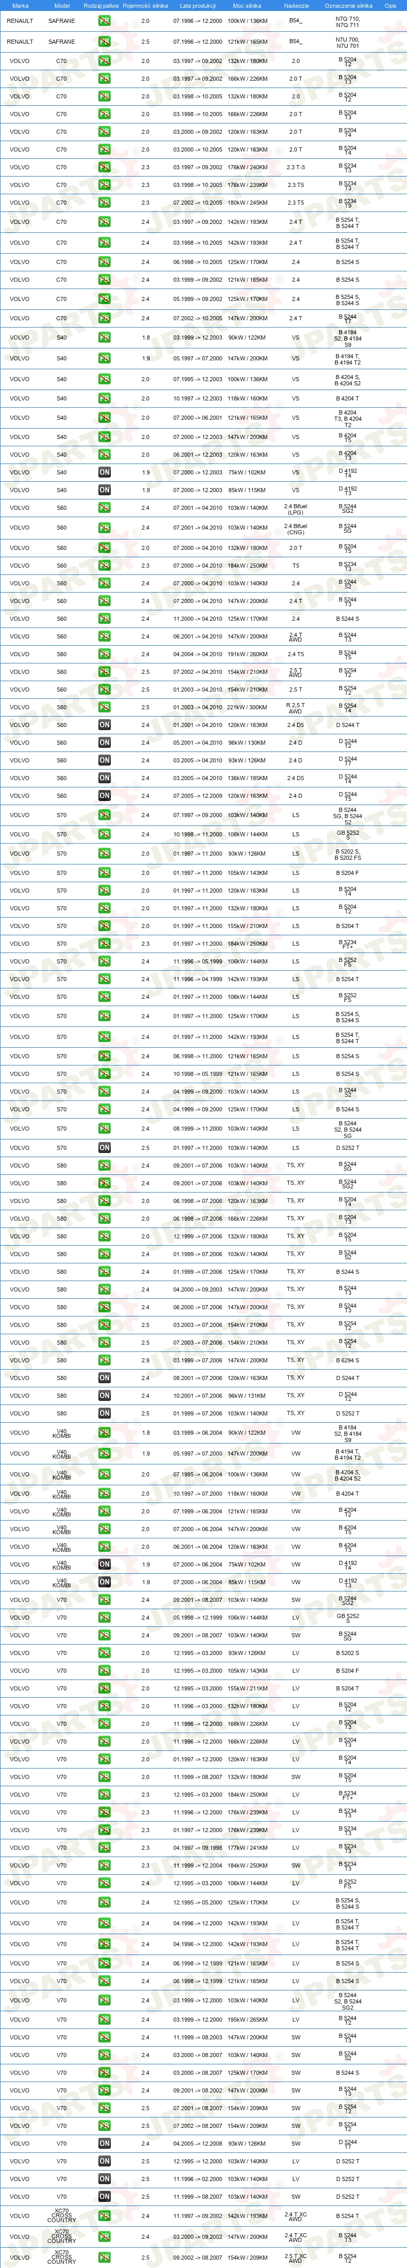Click the diesel ON icon in the V70 04.2005 row

pyautogui.click(x=105, y=2143)
